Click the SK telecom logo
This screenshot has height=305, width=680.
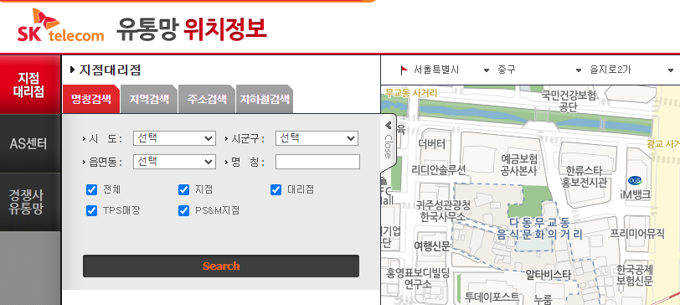pos(60,25)
